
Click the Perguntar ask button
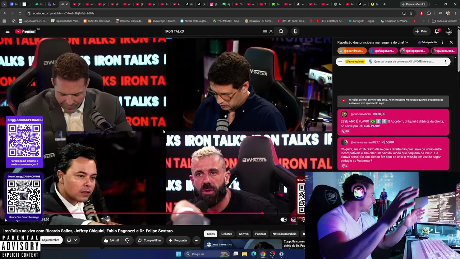click(x=178, y=240)
